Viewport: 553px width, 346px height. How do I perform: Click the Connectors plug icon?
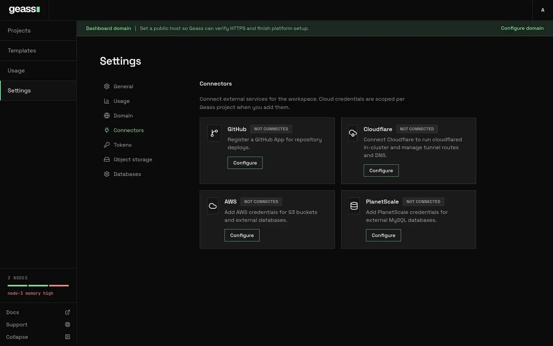pyautogui.click(x=107, y=130)
